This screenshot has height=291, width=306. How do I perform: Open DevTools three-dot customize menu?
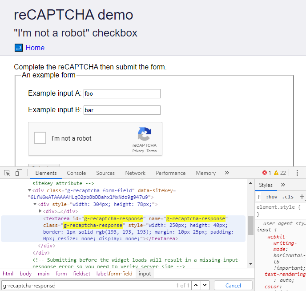click(x=297, y=173)
